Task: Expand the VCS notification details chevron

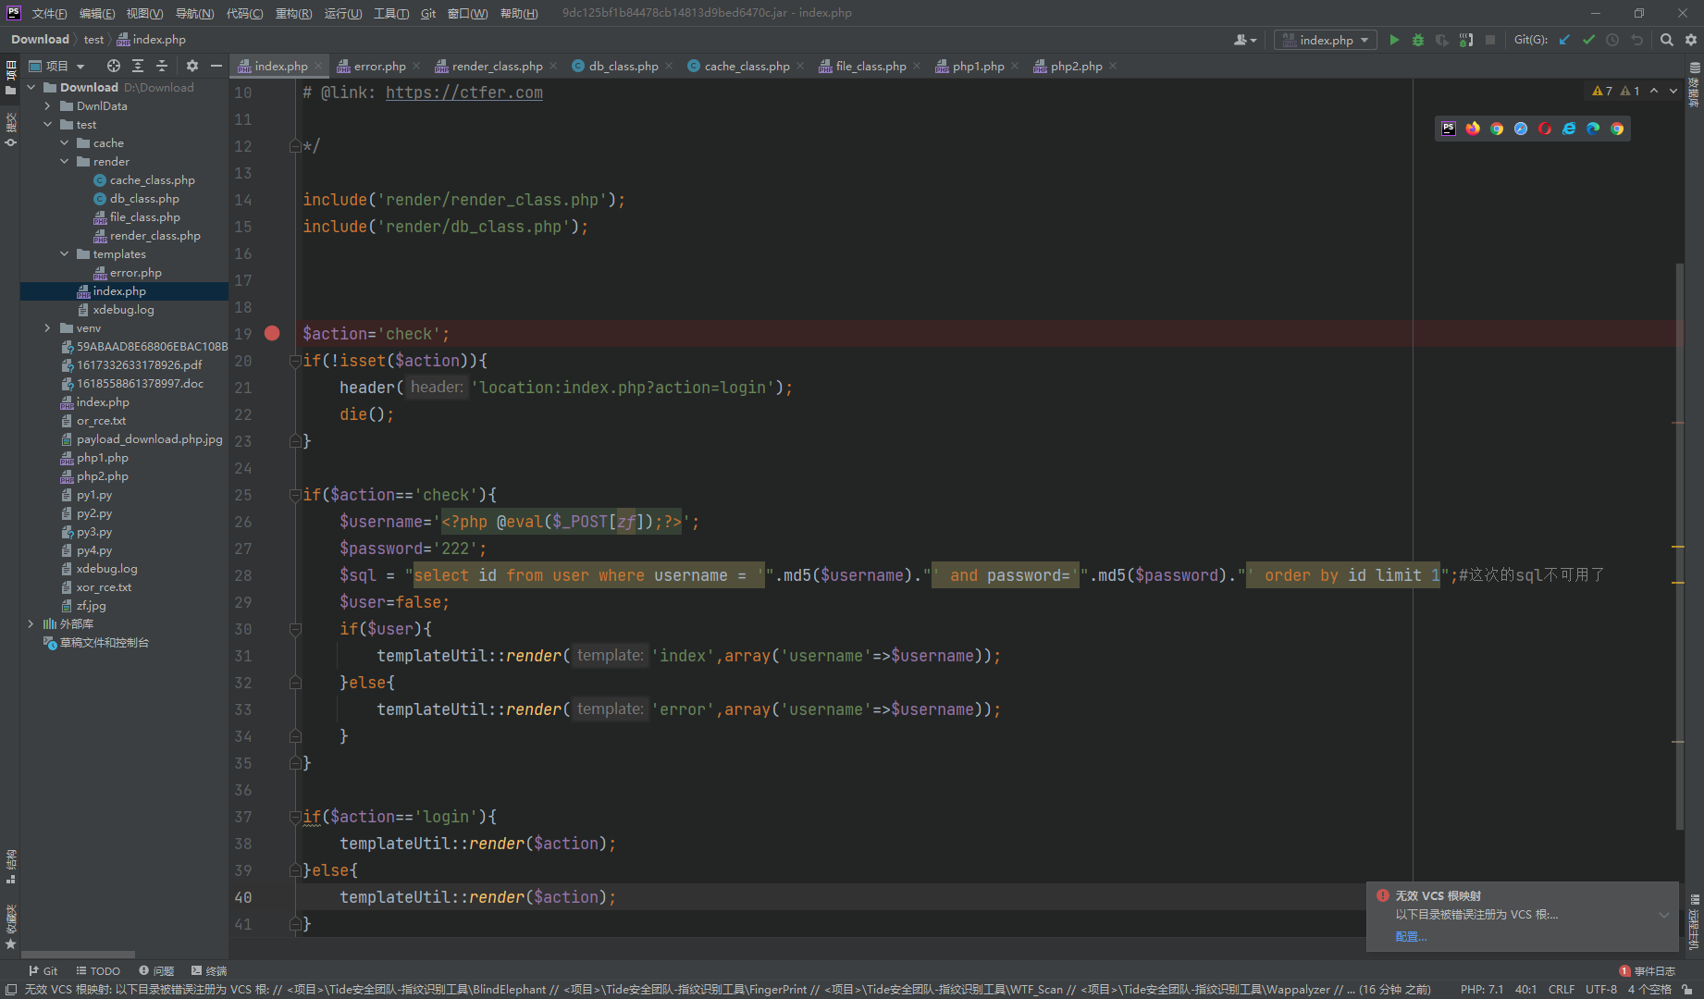Action: 1663,915
